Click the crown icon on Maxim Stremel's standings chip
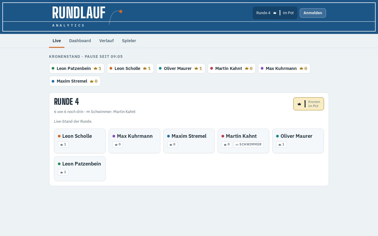This screenshot has height=236, width=378. (x=92, y=81)
